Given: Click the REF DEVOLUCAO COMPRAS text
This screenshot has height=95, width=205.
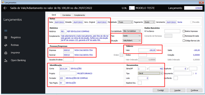Looking at the screenshot, I should [x=78, y=31].
